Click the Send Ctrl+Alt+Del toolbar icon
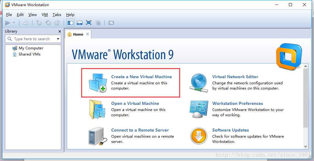Image resolution: width=314 pixels, height=161 pixels. [x=26, y=23]
